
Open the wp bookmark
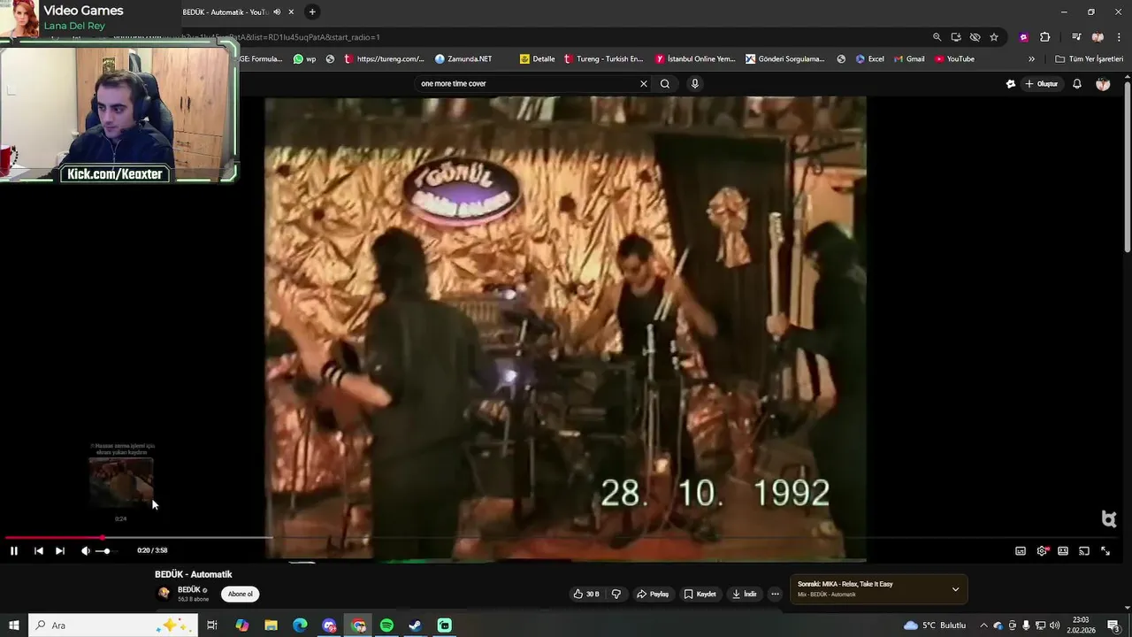[x=304, y=59]
